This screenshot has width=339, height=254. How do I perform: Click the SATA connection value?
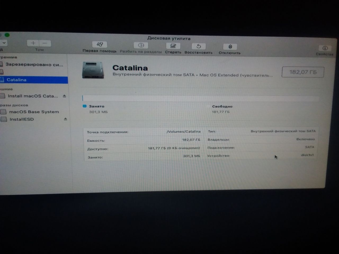[x=310, y=147]
